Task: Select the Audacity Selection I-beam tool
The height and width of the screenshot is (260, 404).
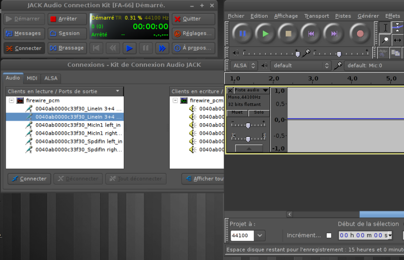Action: click(385, 28)
